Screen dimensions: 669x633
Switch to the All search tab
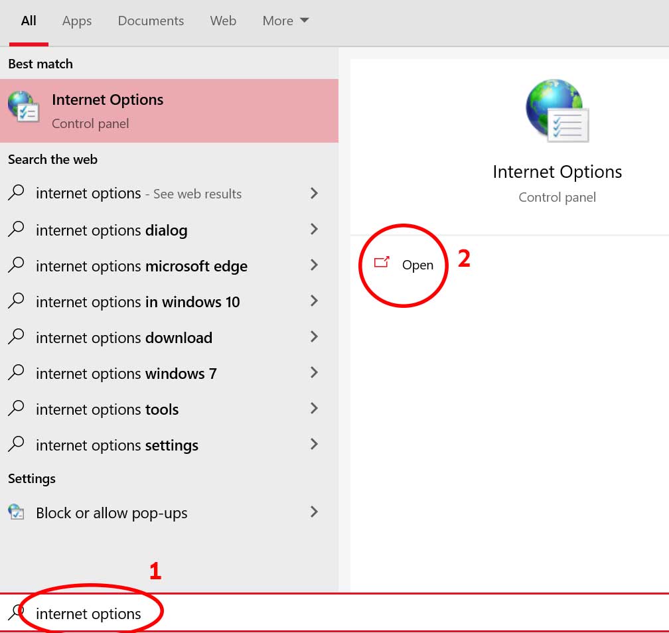pos(29,21)
